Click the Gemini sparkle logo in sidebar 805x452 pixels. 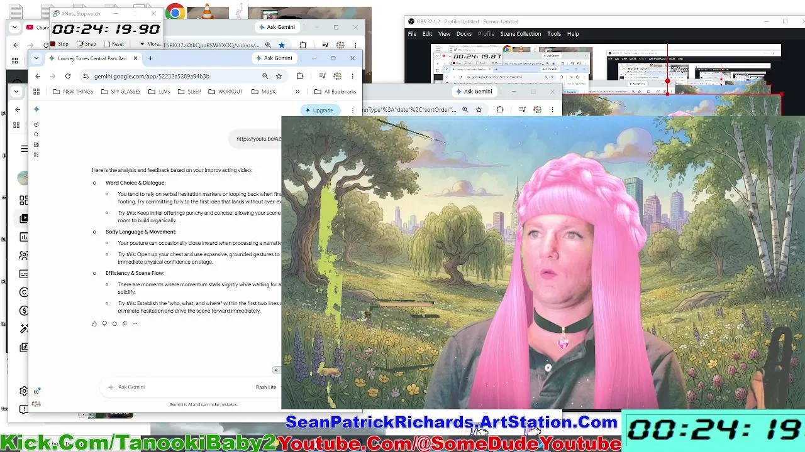(36, 109)
